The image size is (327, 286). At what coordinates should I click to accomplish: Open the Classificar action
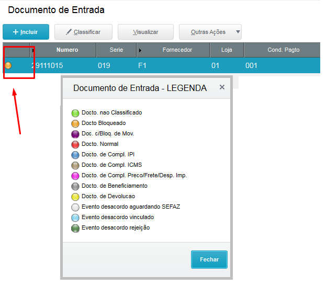tap(83, 32)
